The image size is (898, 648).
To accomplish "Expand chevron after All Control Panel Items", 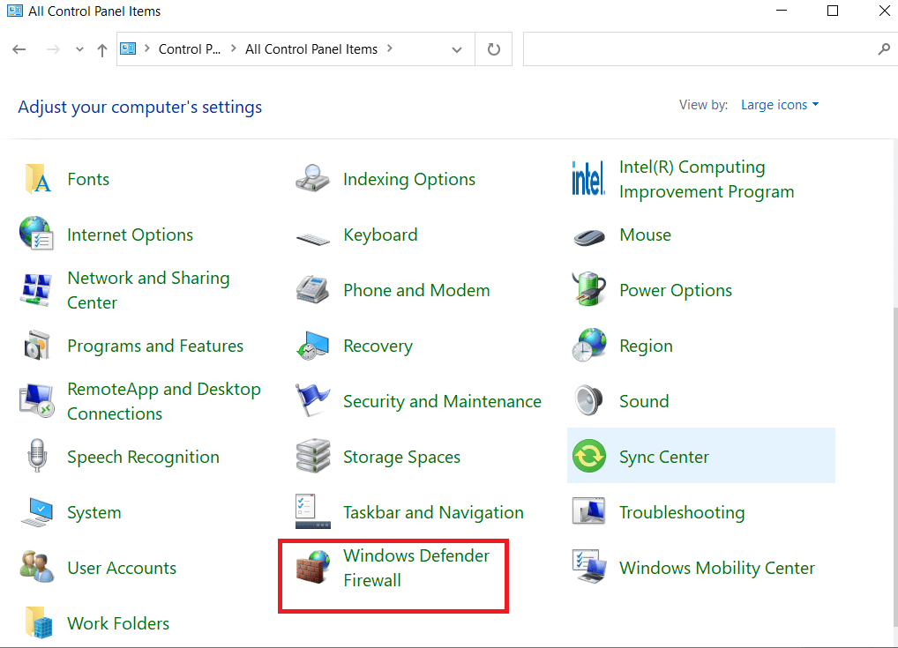I will 389,48.
